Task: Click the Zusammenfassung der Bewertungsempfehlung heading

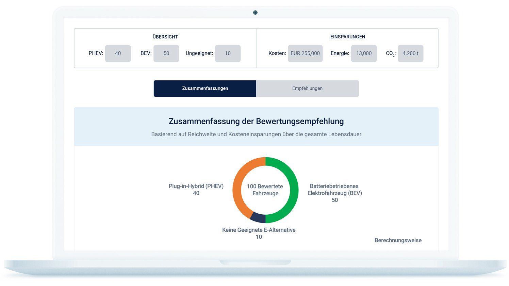Action: pos(256,121)
